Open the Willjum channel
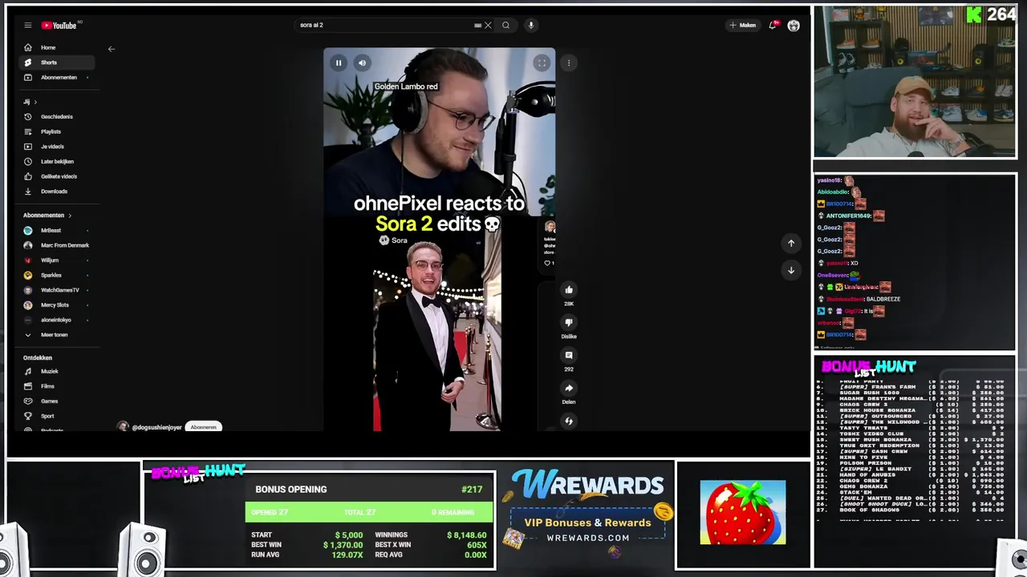The height and width of the screenshot is (577, 1027). tap(56, 260)
